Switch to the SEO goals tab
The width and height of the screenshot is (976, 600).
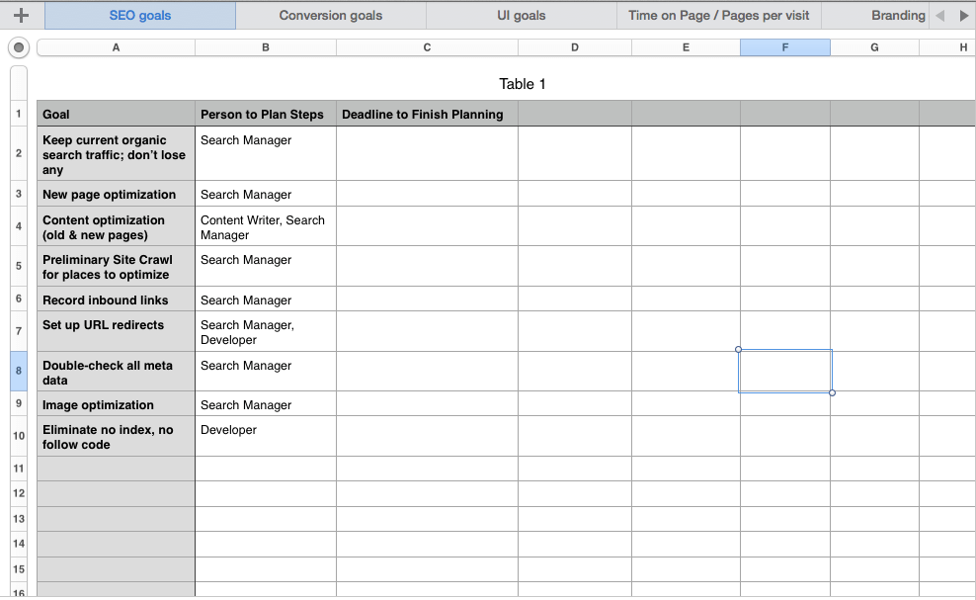pyautogui.click(x=140, y=16)
